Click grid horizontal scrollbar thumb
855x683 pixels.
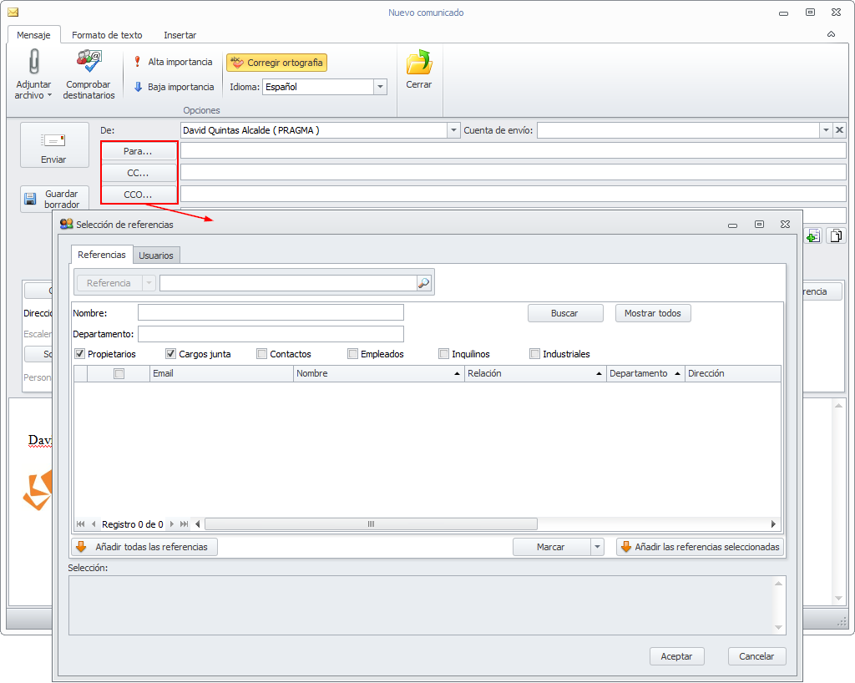point(372,524)
